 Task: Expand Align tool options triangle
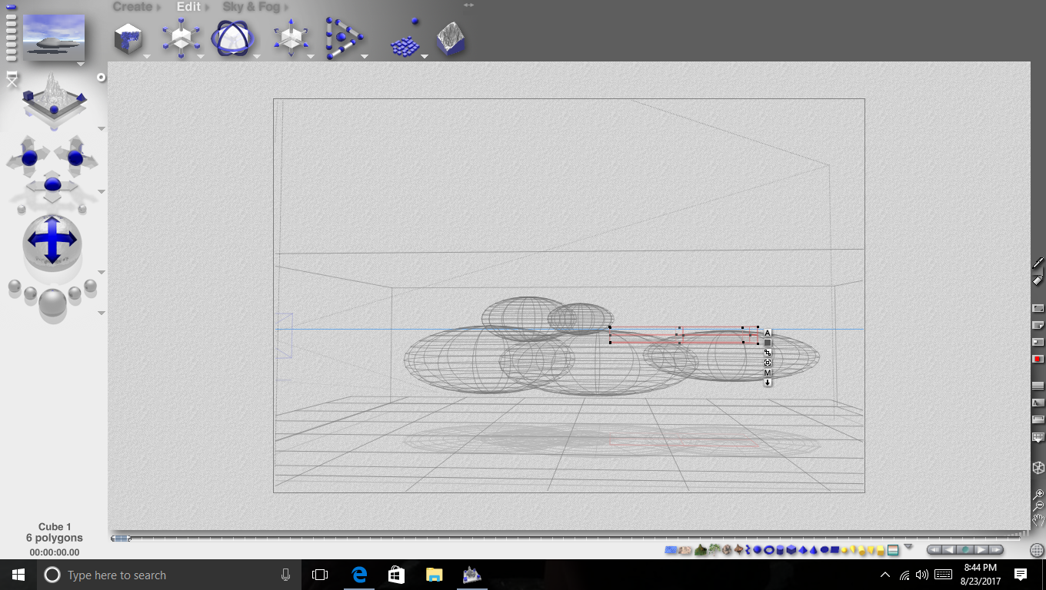365,56
